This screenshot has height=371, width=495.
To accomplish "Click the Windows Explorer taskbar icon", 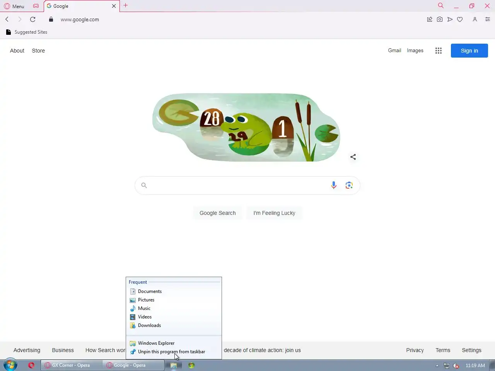I will (x=174, y=365).
